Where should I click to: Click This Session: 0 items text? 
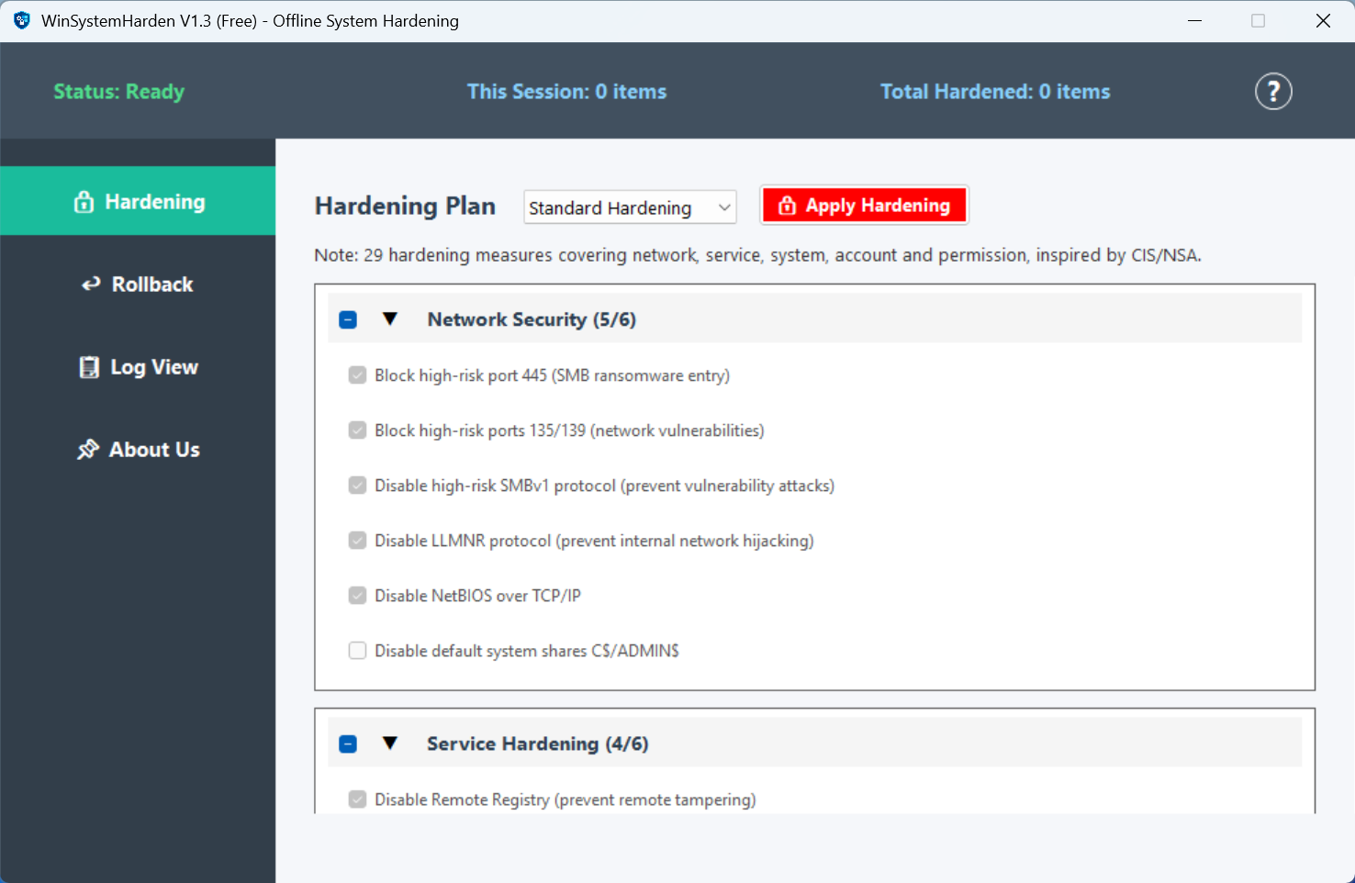coord(566,92)
